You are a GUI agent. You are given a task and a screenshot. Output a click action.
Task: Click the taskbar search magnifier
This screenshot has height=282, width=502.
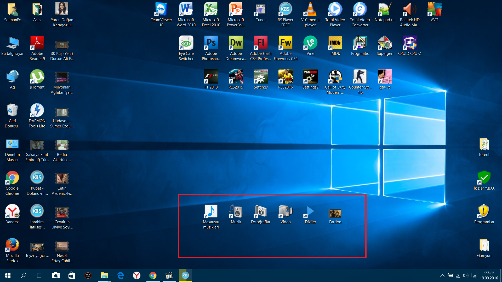[24, 275]
